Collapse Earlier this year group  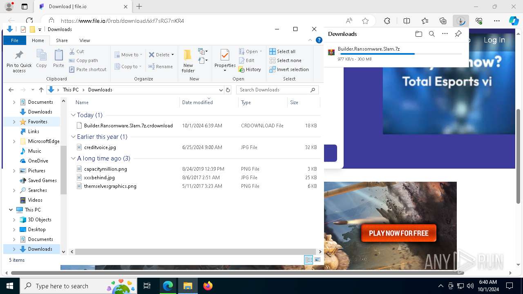[74, 137]
